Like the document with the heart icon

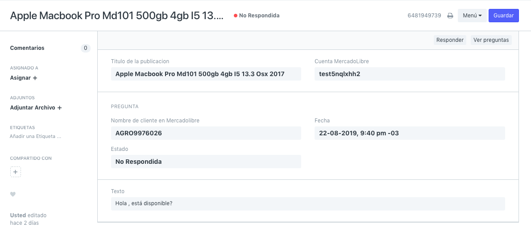[x=13, y=194]
